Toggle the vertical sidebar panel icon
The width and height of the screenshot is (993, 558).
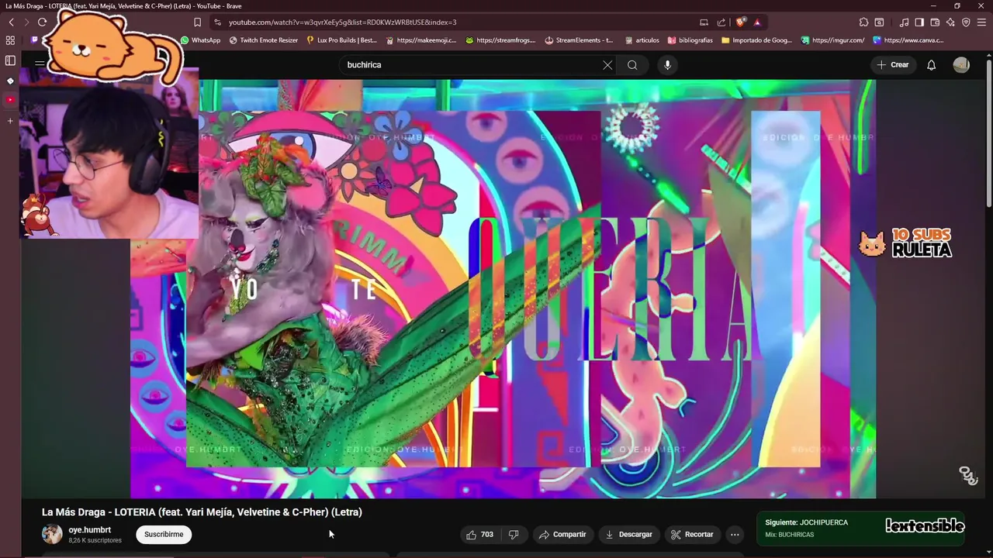tap(10, 60)
